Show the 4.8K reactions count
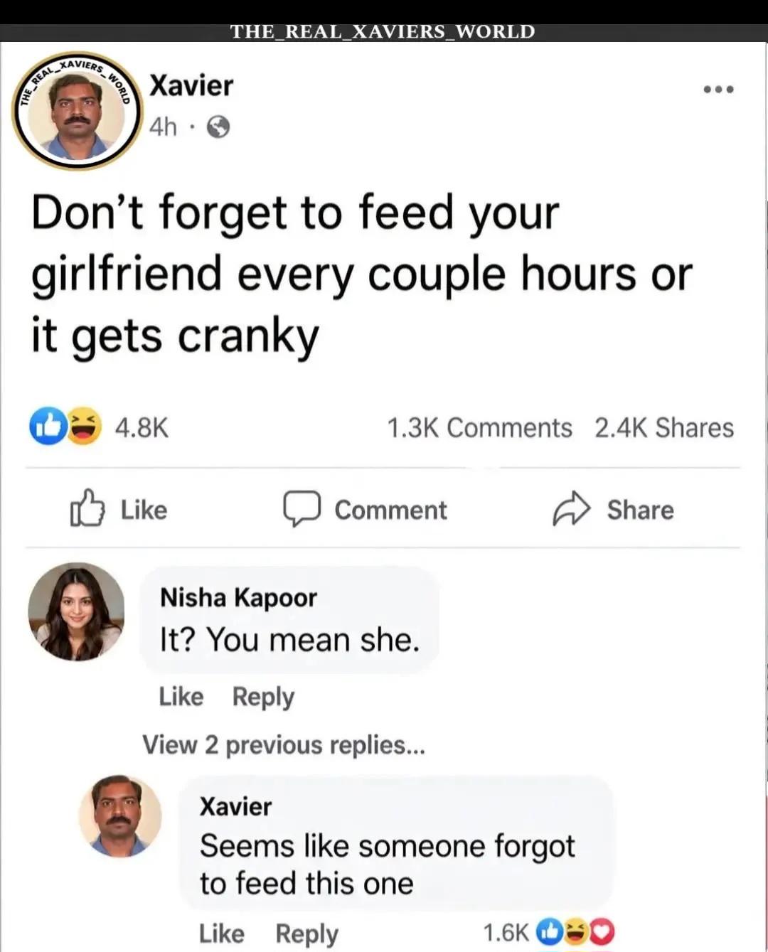This screenshot has width=768, height=952. [142, 428]
